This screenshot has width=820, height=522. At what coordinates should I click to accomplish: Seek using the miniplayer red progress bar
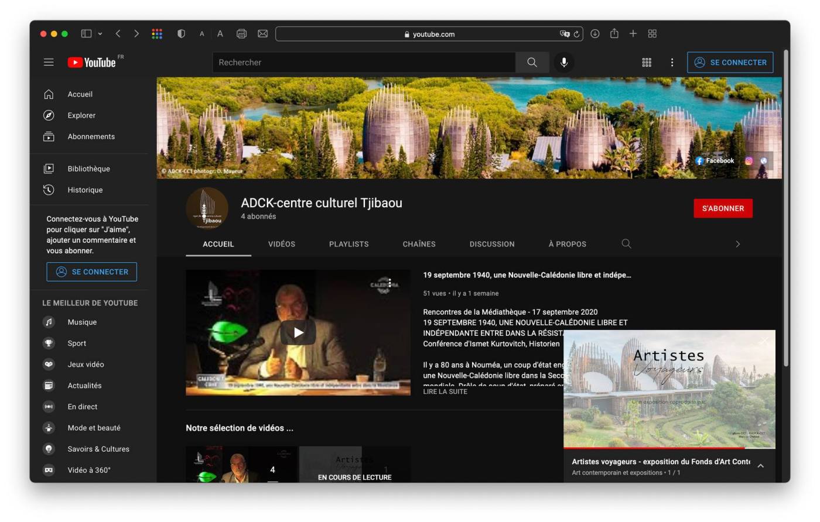(x=654, y=448)
